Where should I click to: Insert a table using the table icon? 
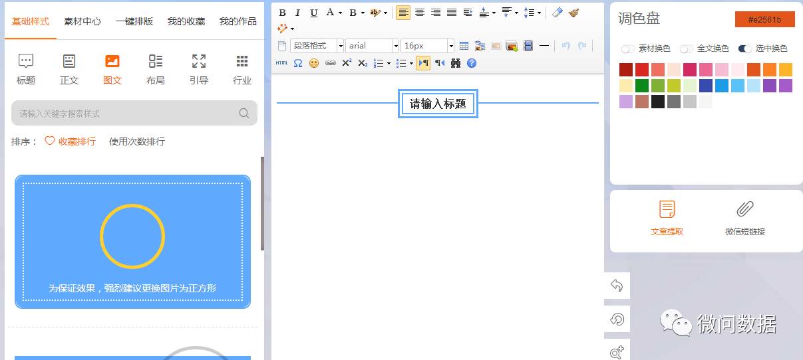coord(464,46)
